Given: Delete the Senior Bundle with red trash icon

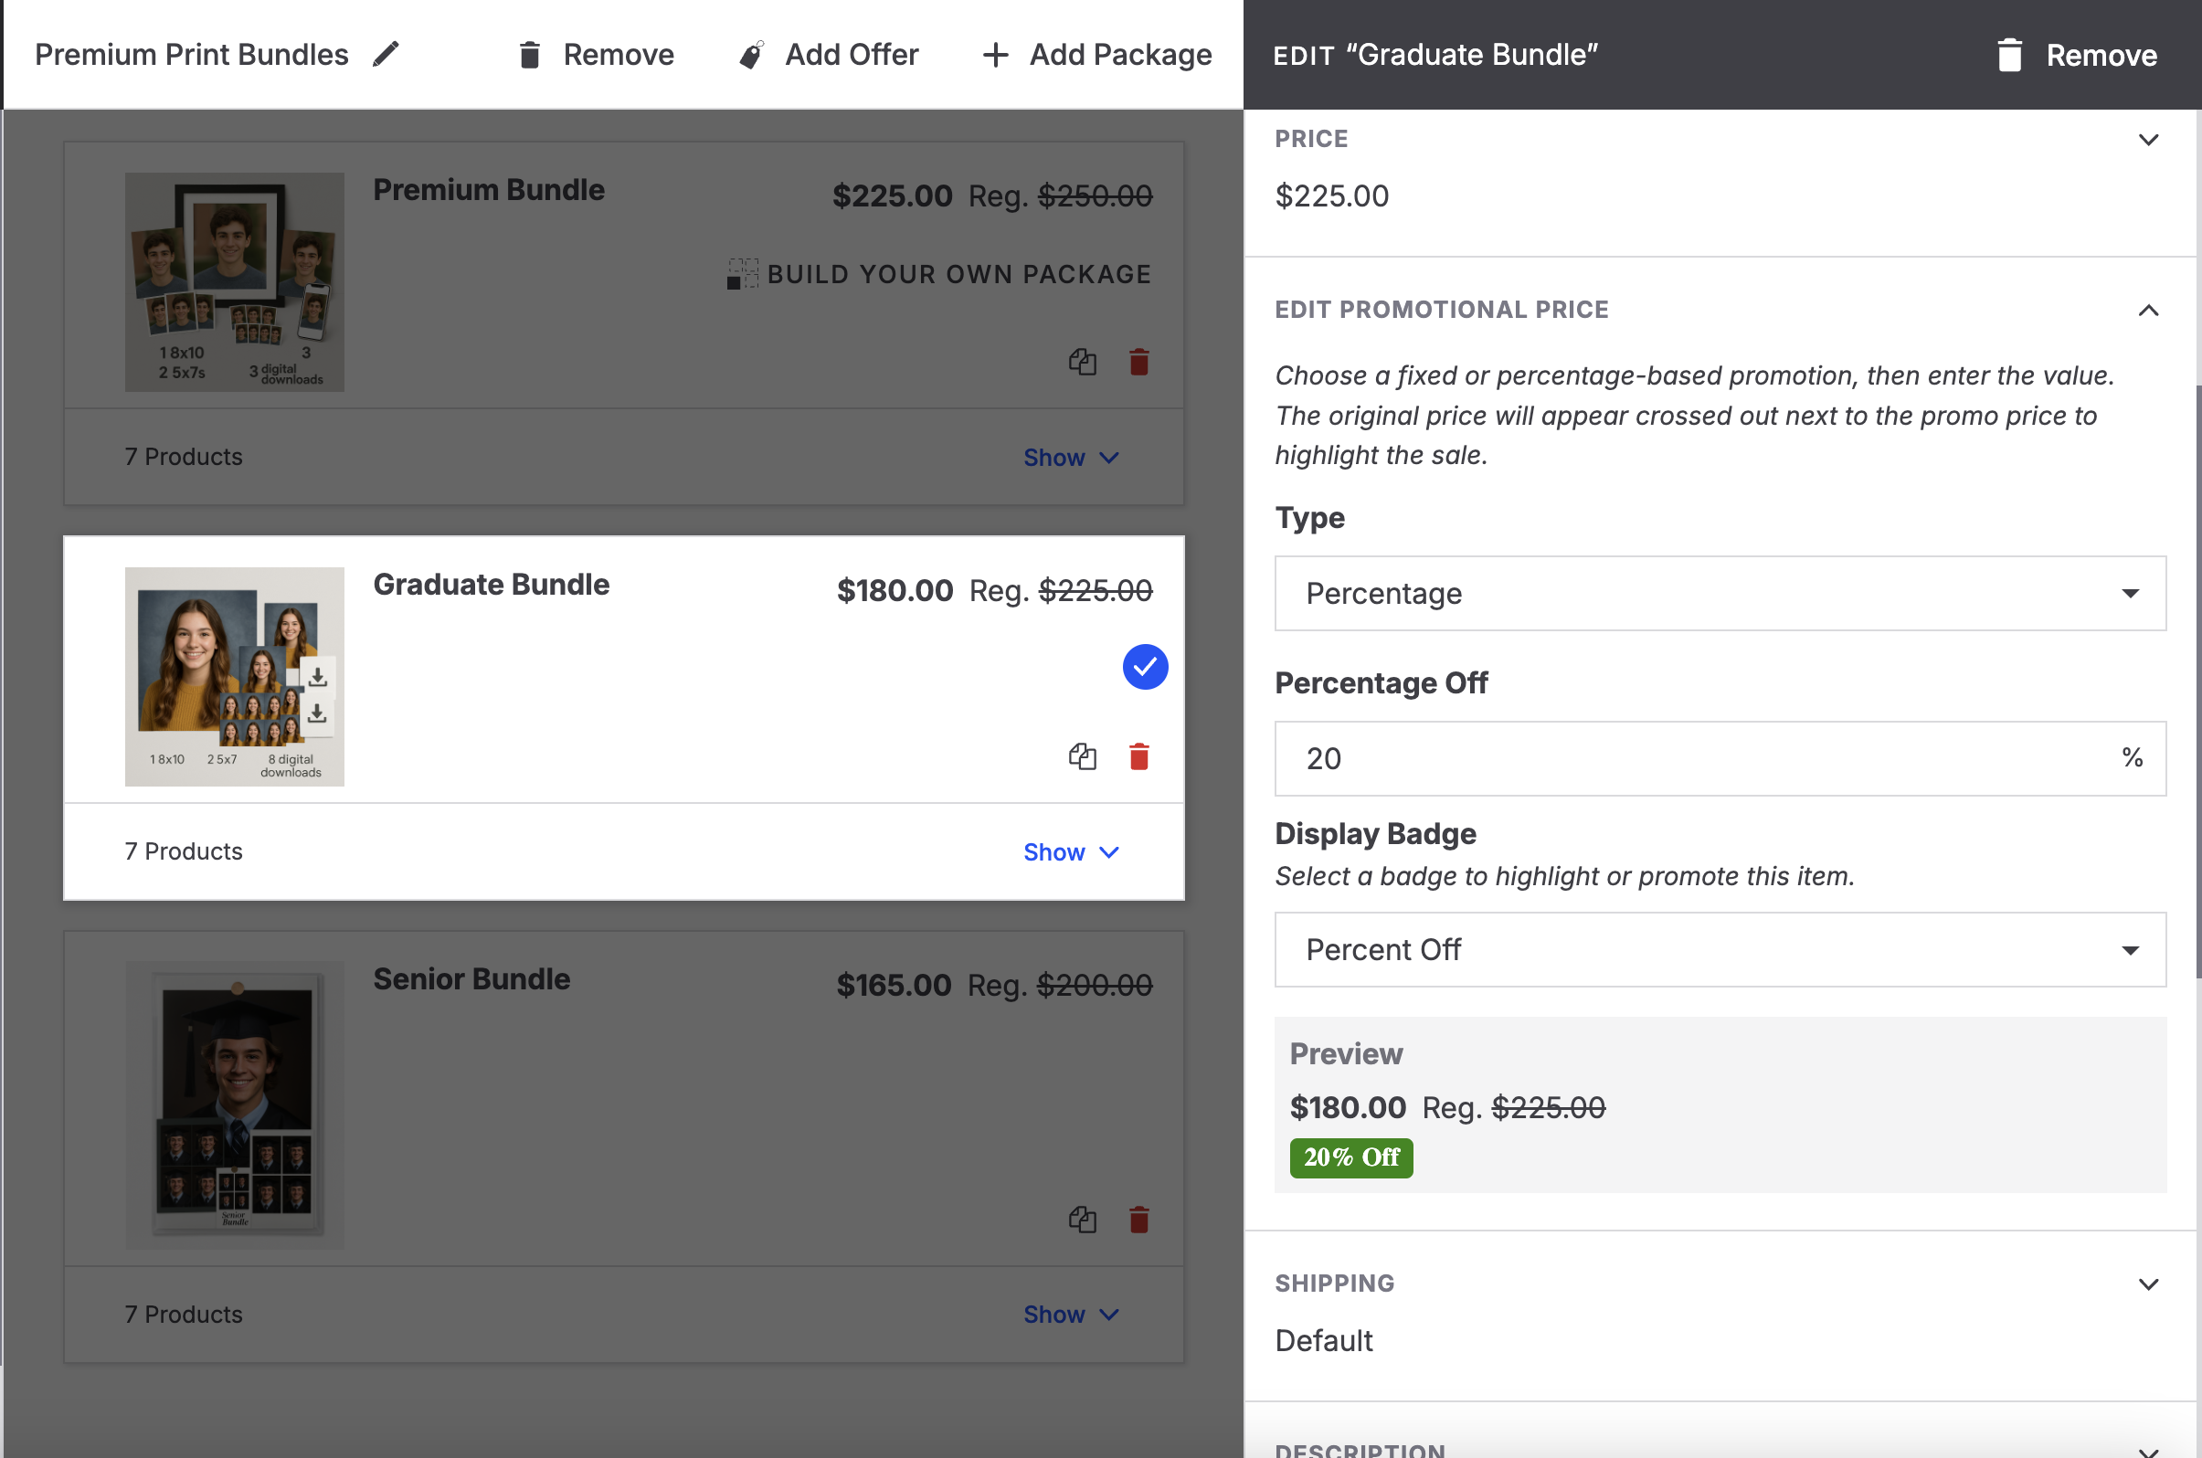Looking at the screenshot, I should (1138, 1219).
